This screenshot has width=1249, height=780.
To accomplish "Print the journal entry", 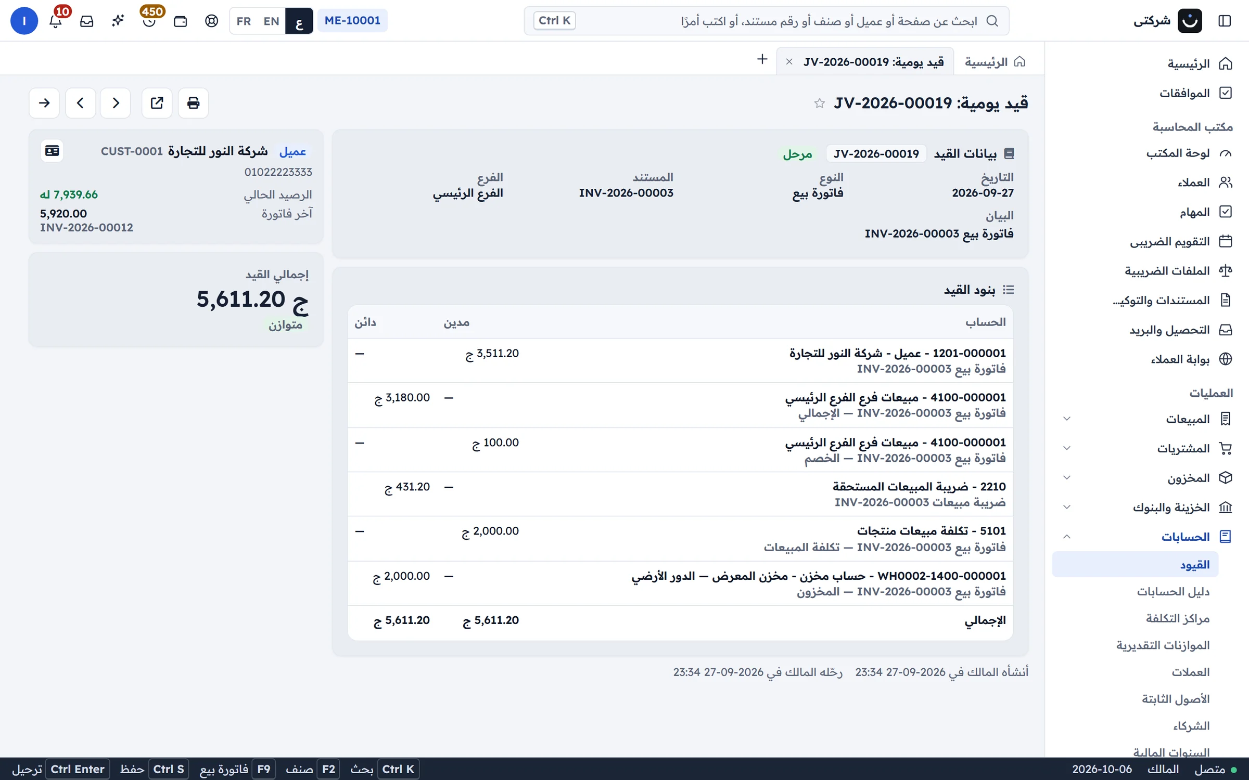I will point(193,103).
